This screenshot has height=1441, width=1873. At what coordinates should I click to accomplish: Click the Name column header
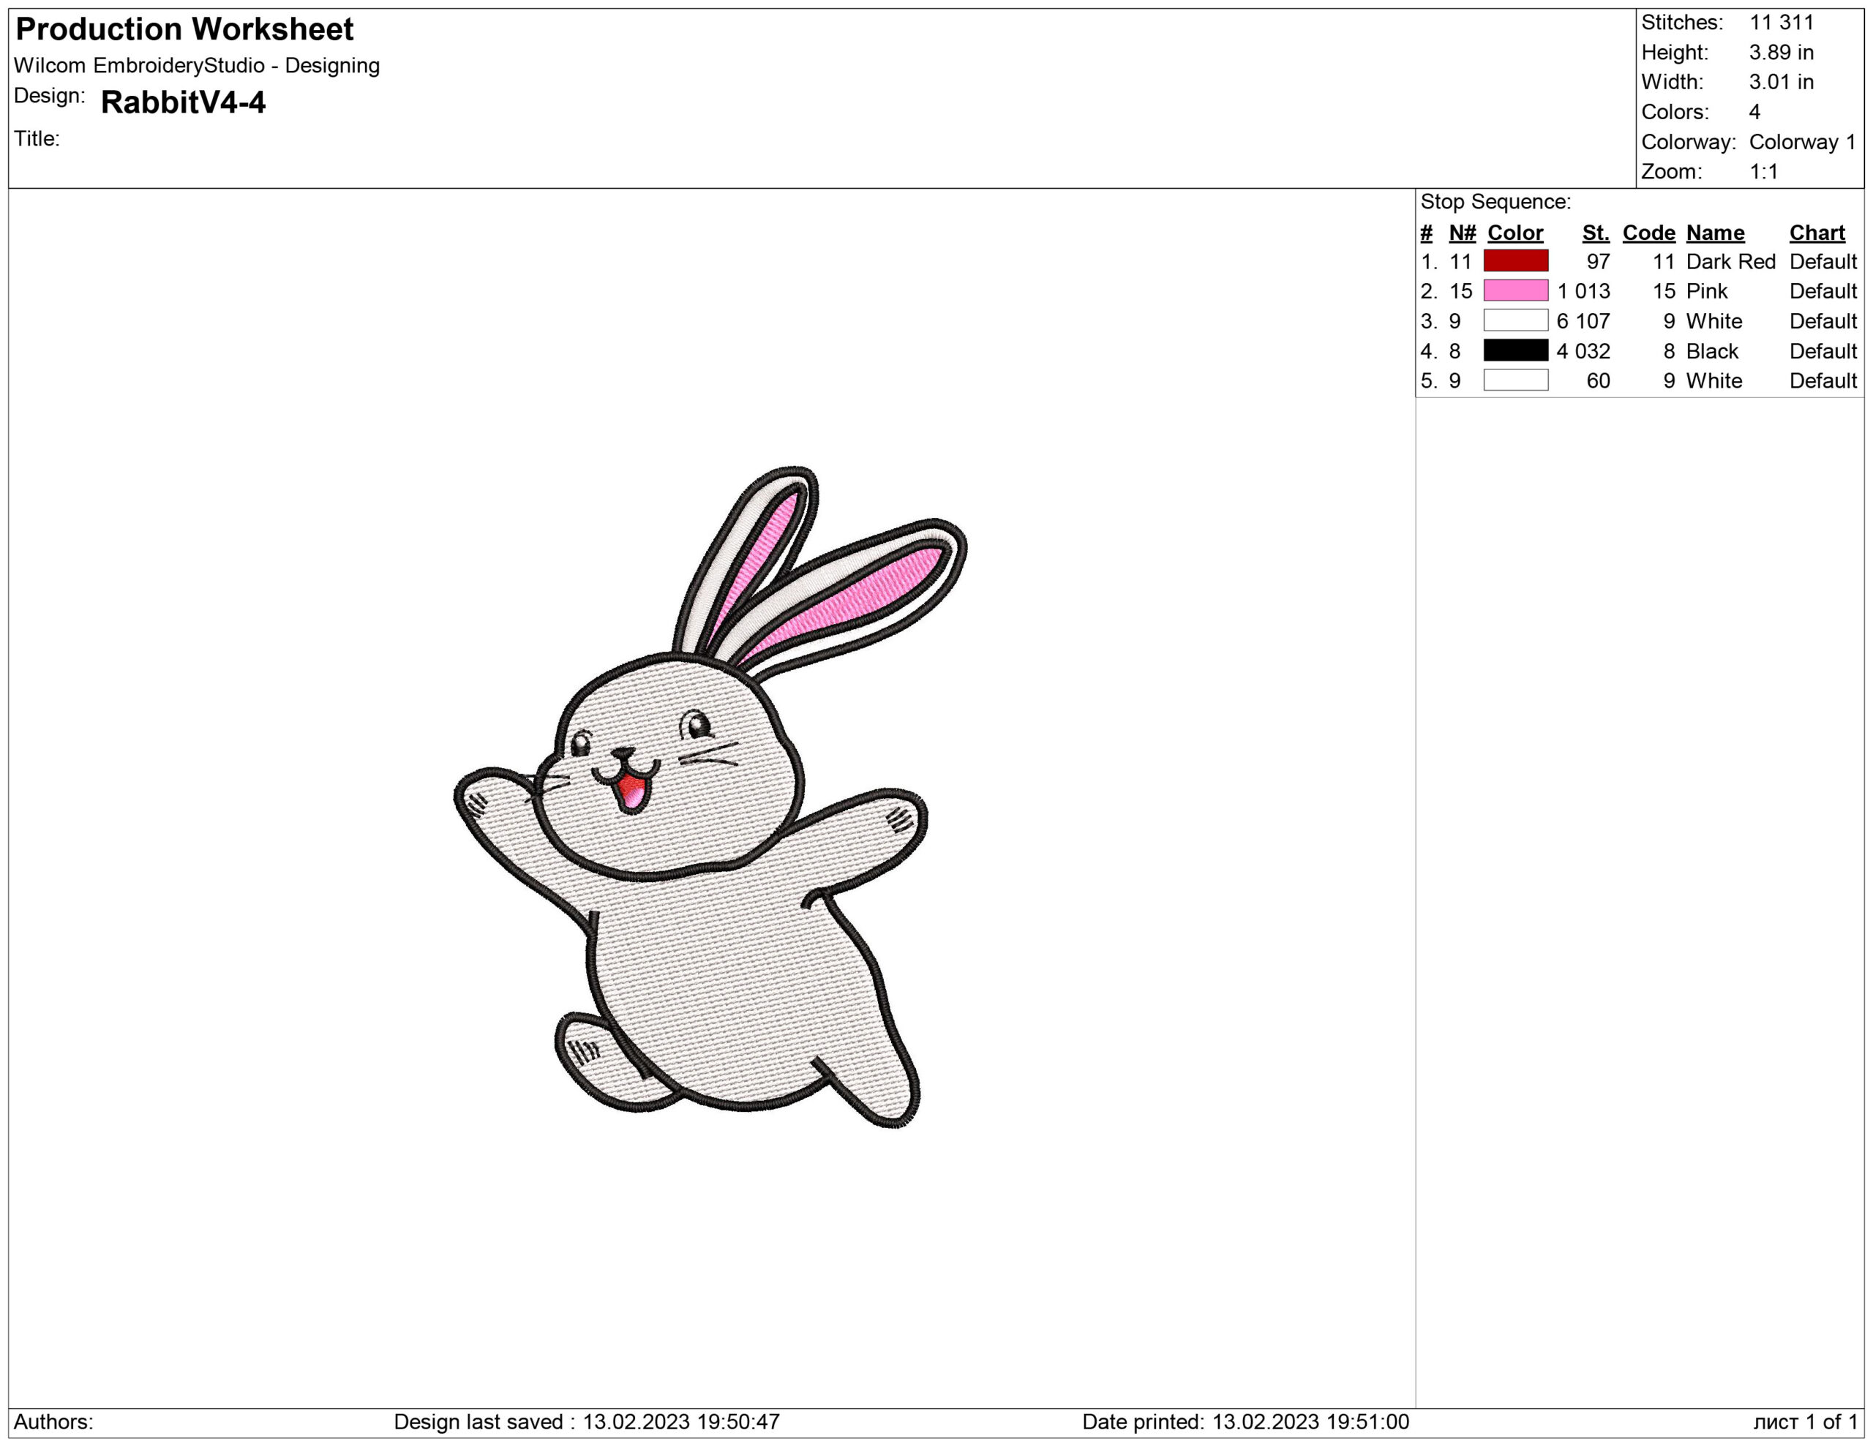click(x=1714, y=233)
